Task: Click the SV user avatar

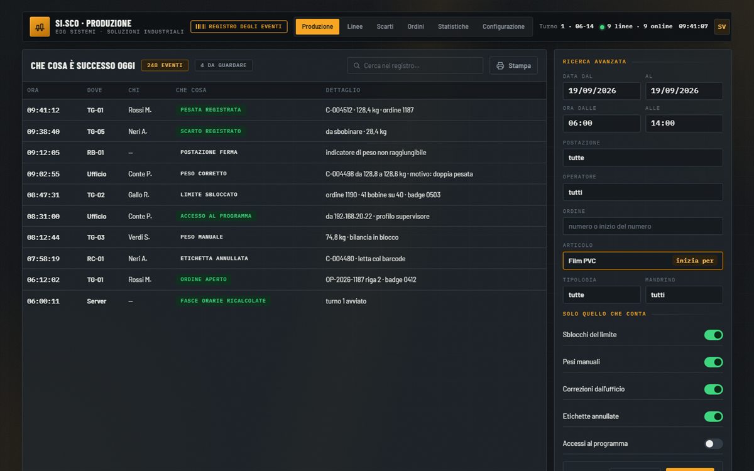Action: coord(722,27)
